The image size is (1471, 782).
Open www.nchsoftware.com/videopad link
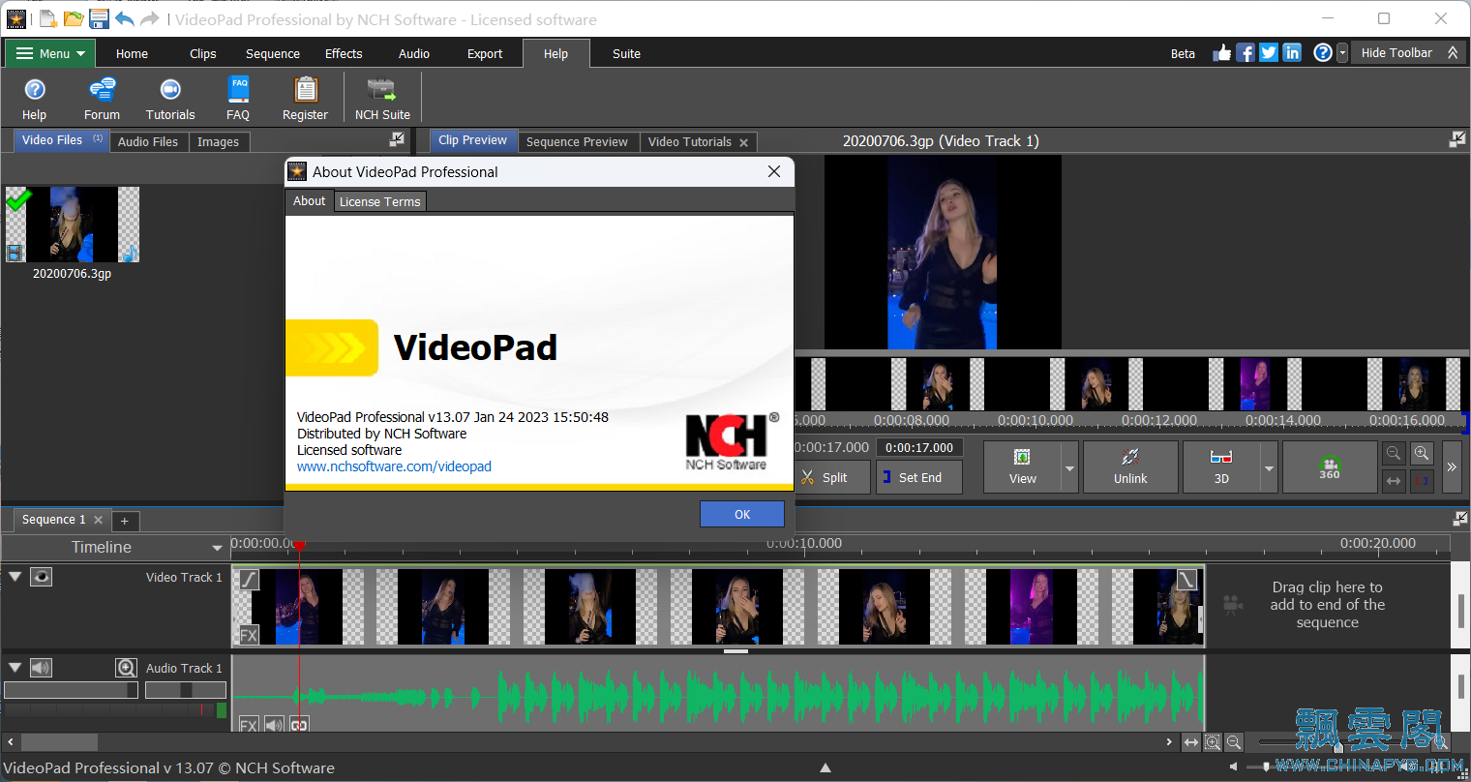click(x=394, y=466)
